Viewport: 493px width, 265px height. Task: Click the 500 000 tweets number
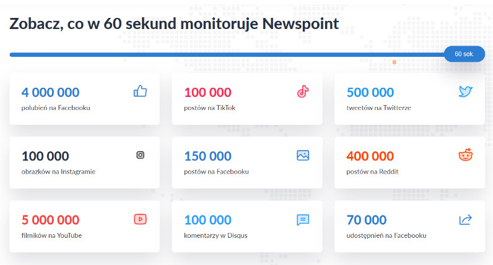[x=370, y=93]
